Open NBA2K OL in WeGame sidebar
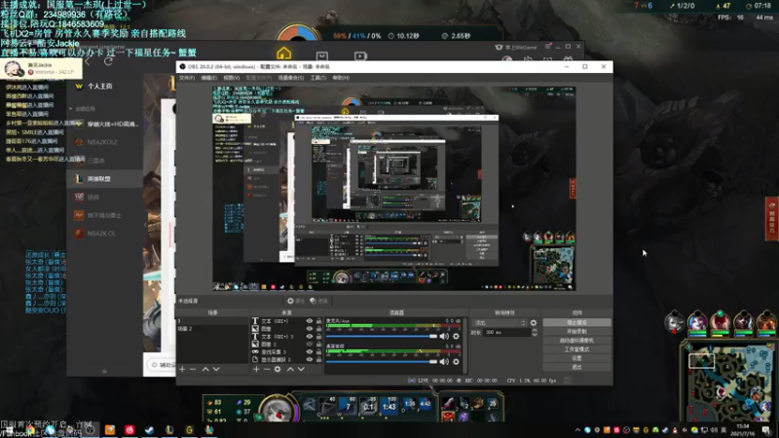 [x=104, y=234]
